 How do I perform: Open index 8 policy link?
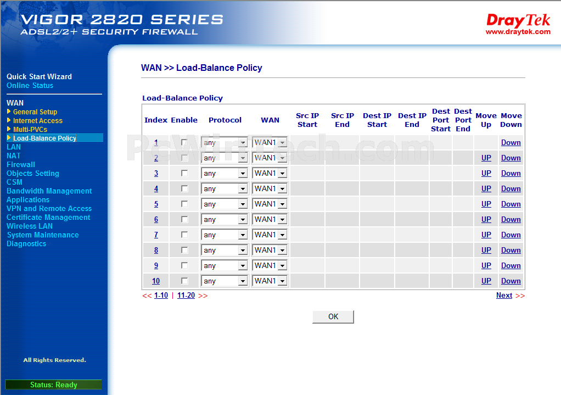[x=156, y=251]
